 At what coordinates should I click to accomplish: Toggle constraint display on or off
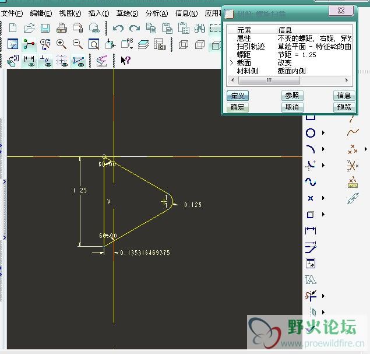(45, 61)
